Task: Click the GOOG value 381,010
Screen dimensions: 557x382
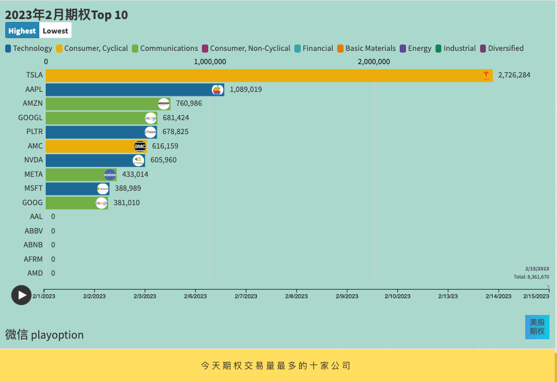Action: tap(127, 203)
